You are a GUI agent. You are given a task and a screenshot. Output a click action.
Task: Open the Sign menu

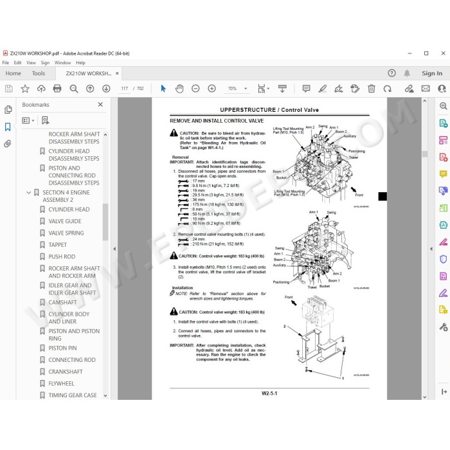pos(45,62)
